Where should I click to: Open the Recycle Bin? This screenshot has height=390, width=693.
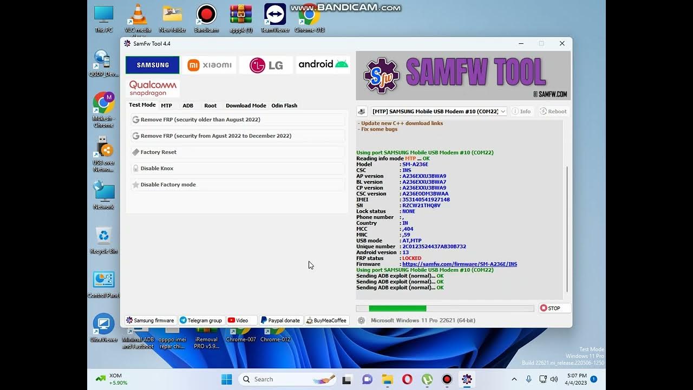(x=103, y=240)
